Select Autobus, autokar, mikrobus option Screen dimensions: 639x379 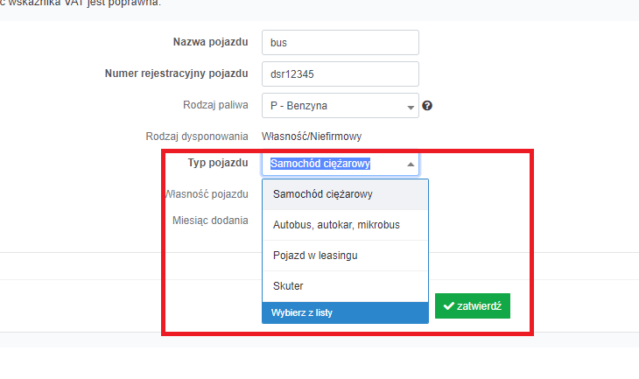point(345,225)
